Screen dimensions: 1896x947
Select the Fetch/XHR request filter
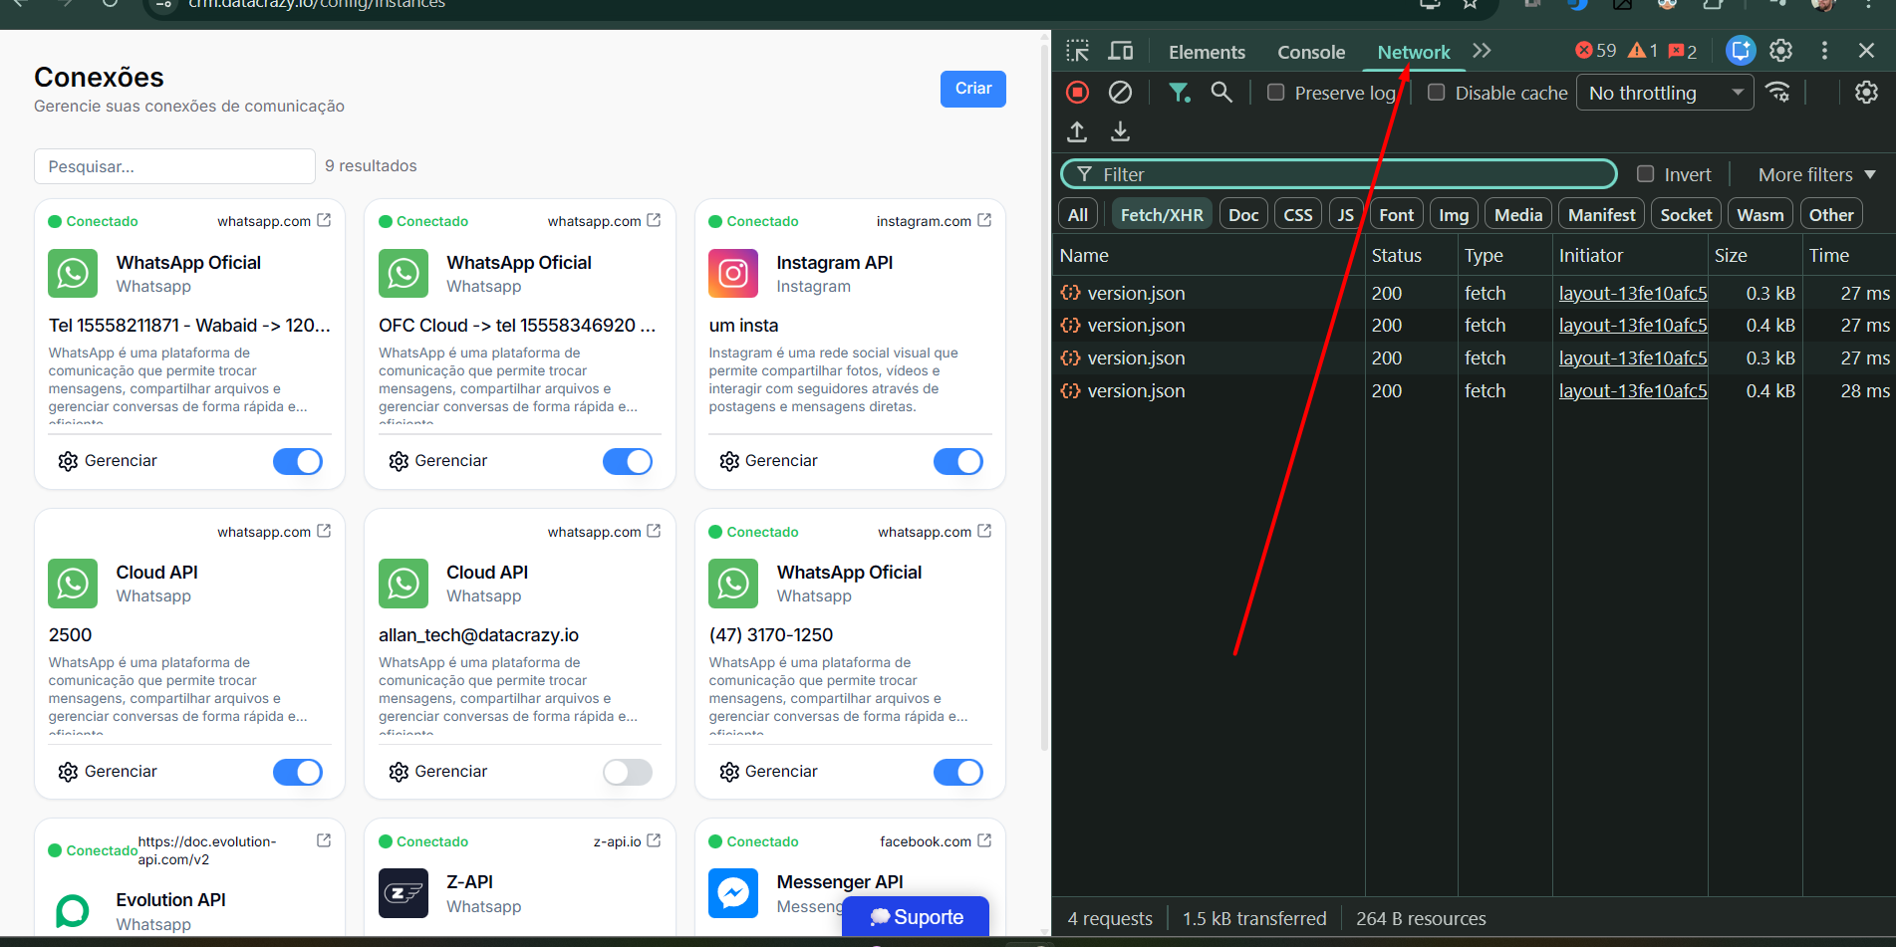coord(1162,214)
